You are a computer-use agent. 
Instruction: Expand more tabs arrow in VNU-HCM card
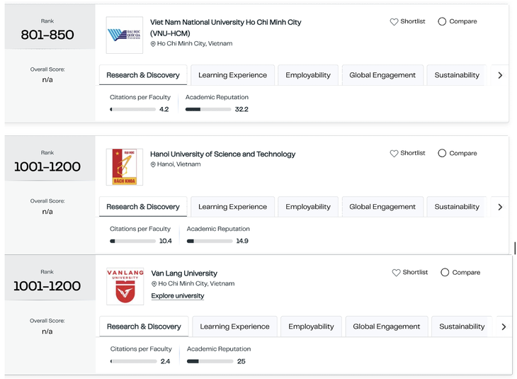coord(500,75)
